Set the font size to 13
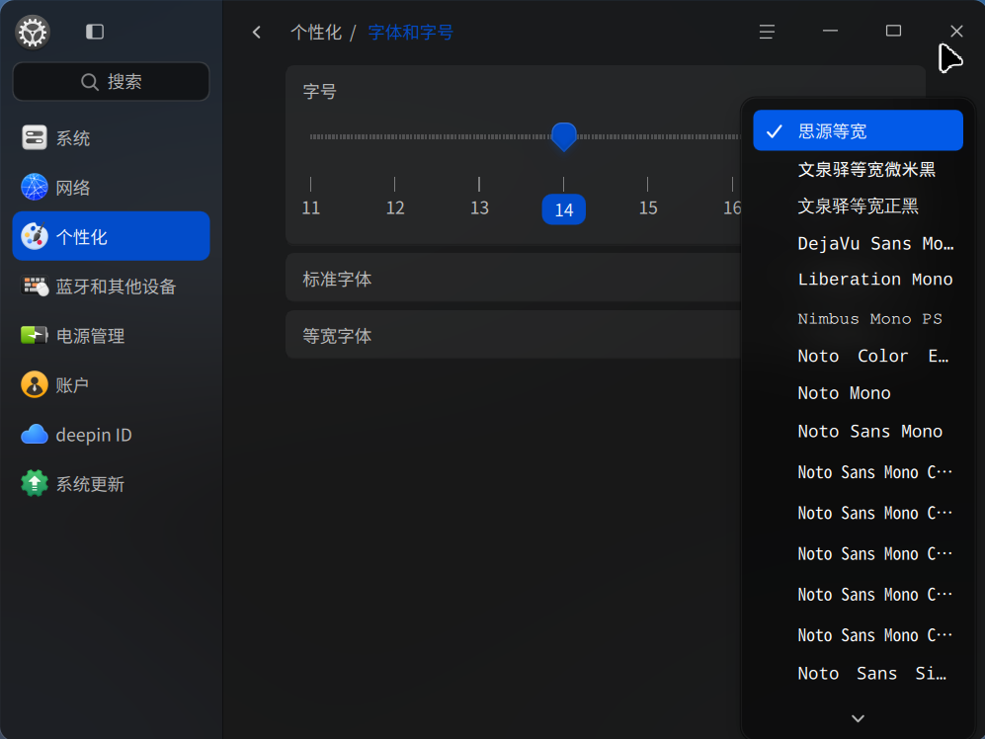The image size is (985, 739). coord(479,207)
